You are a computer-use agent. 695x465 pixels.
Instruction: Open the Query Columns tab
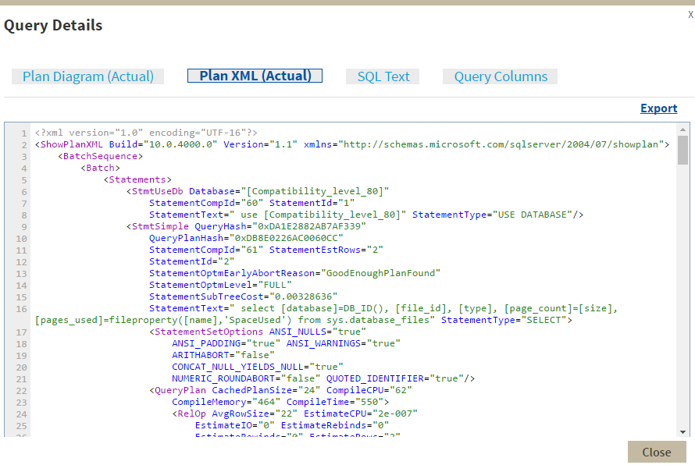pyautogui.click(x=501, y=76)
